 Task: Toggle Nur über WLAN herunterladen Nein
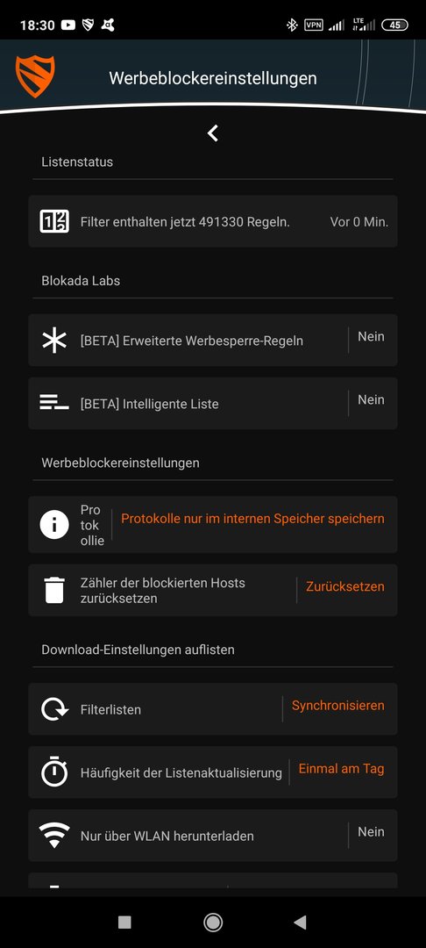[371, 832]
